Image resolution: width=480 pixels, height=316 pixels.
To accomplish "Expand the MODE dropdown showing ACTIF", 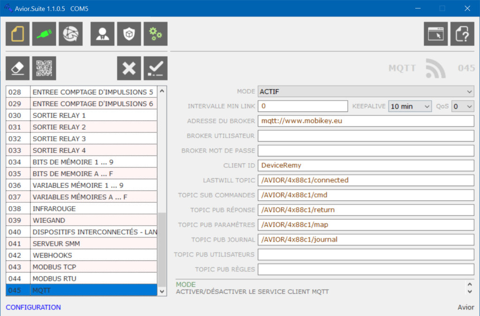I will [x=366, y=92].
